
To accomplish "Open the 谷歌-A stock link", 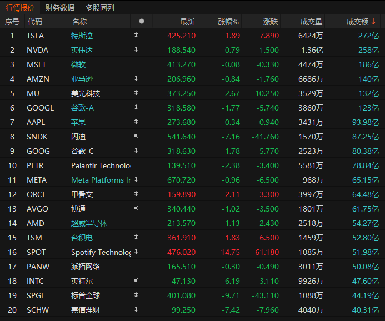I will [82, 108].
